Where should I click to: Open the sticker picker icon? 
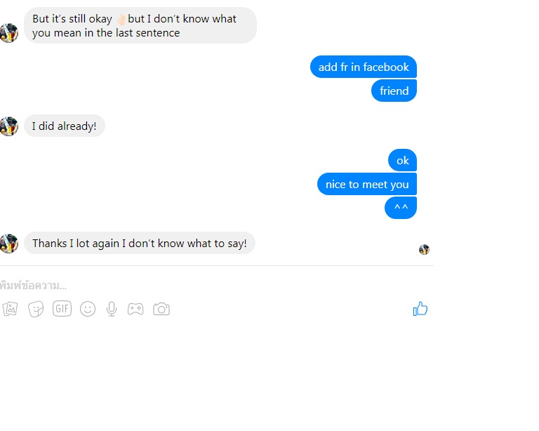[x=36, y=309]
